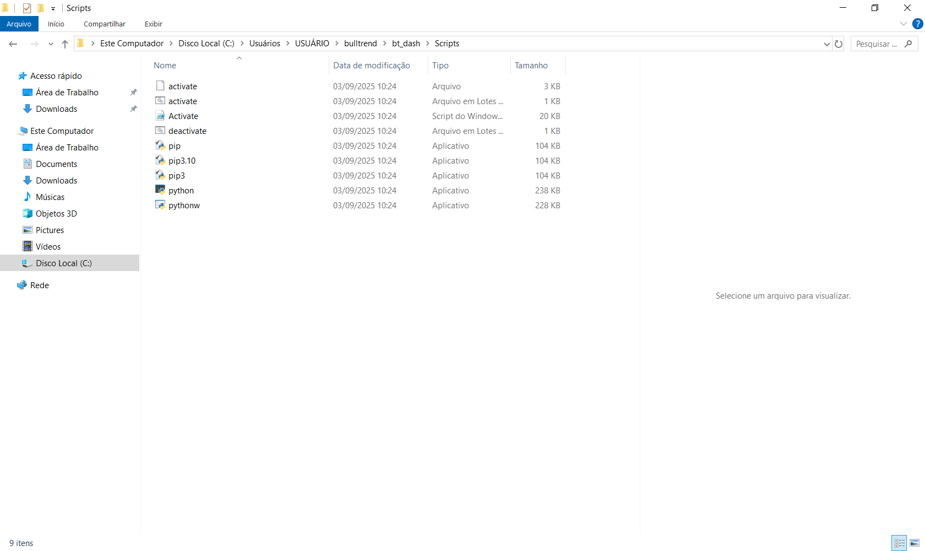Click the Disco Local (C:) drive icon
The width and height of the screenshot is (925, 551).
28,263
